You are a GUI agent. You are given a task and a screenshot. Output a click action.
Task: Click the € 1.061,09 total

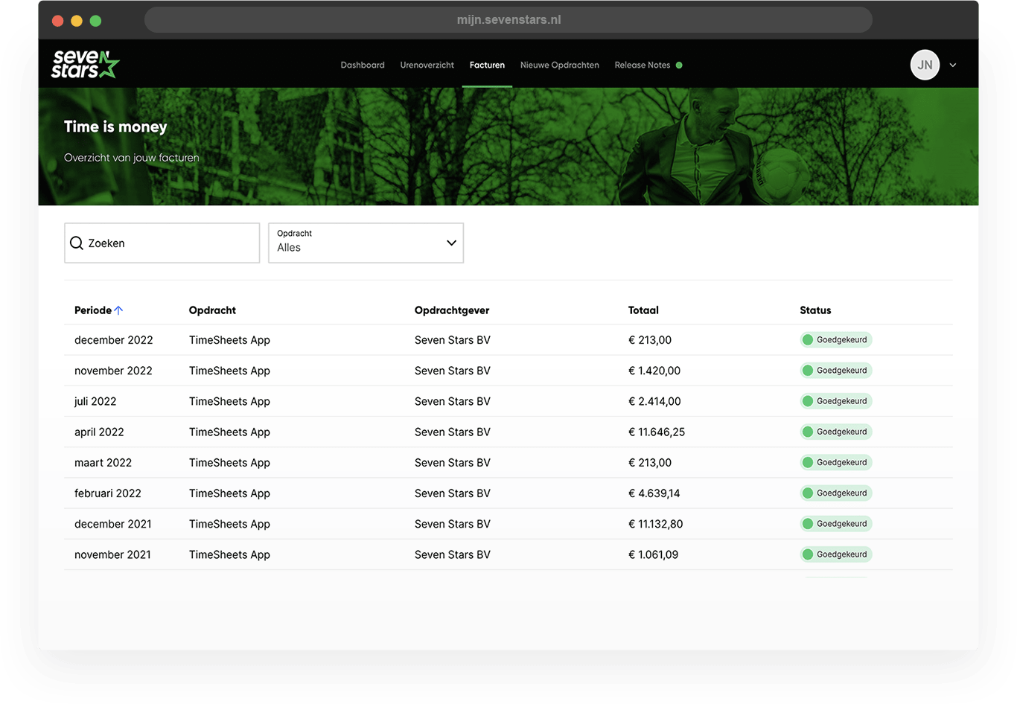(654, 554)
